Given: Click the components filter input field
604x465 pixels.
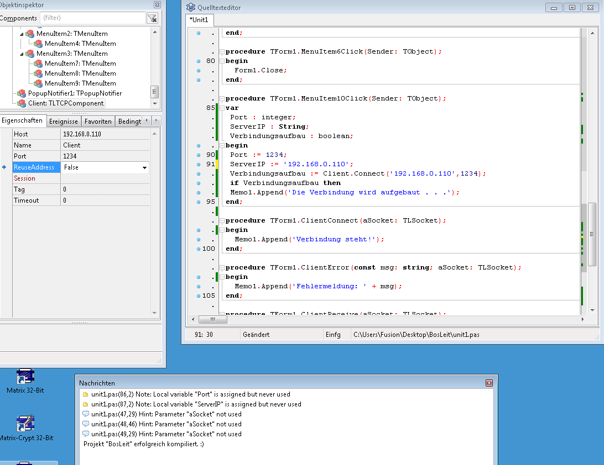Looking at the screenshot, I should tap(92, 18).
